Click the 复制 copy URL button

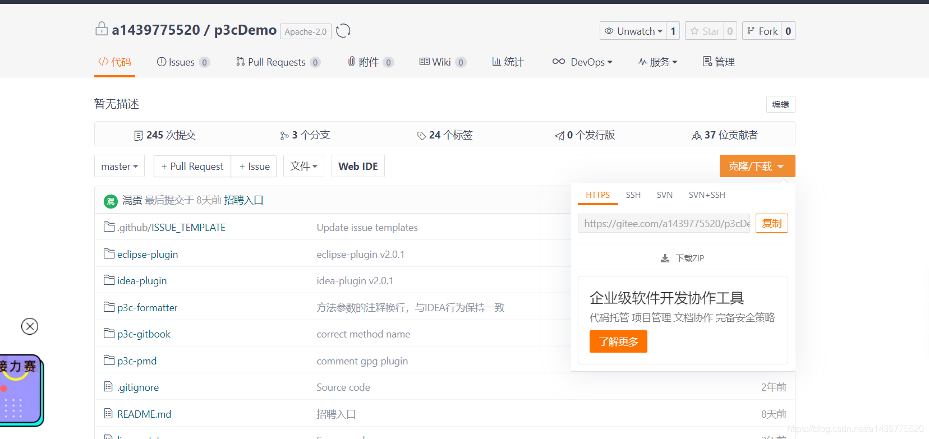click(x=772, y=223)
